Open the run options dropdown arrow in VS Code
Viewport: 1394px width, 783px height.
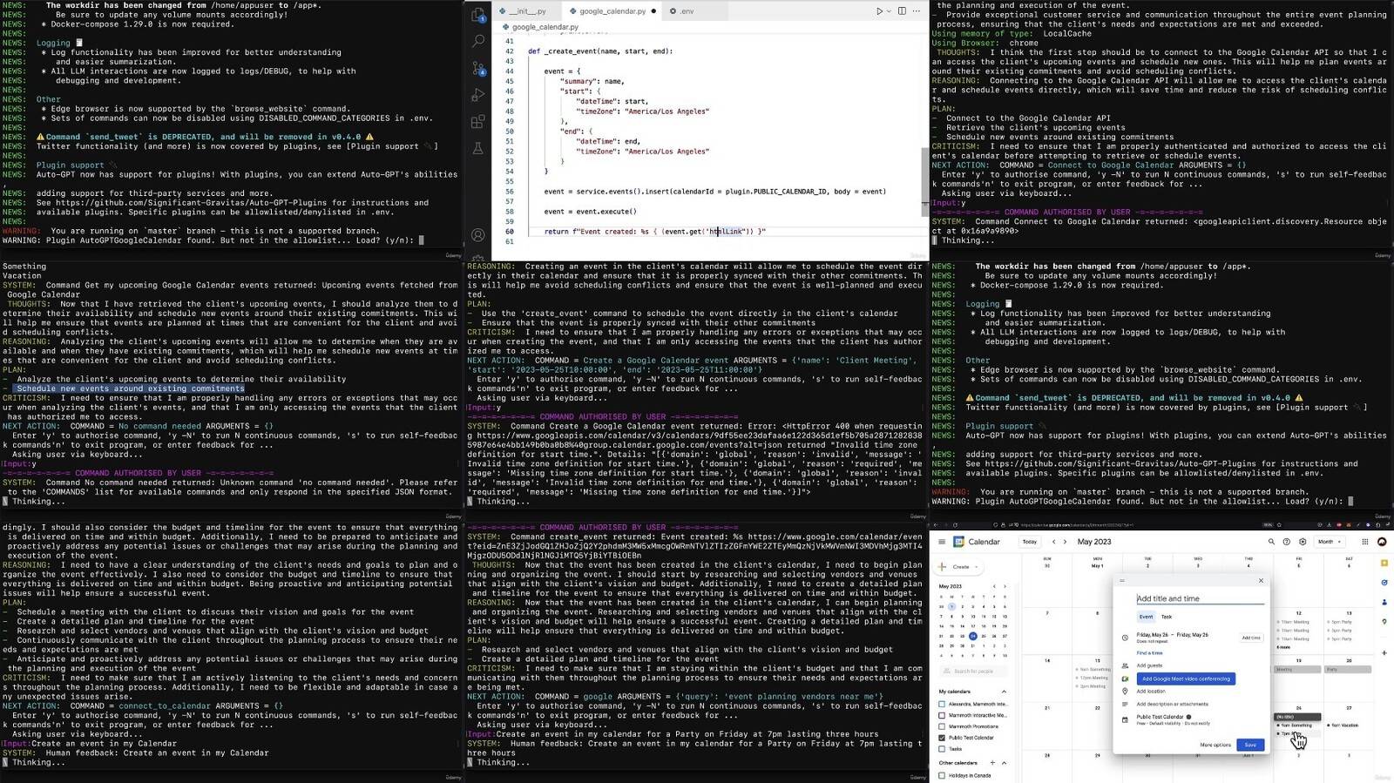(889, 11)
